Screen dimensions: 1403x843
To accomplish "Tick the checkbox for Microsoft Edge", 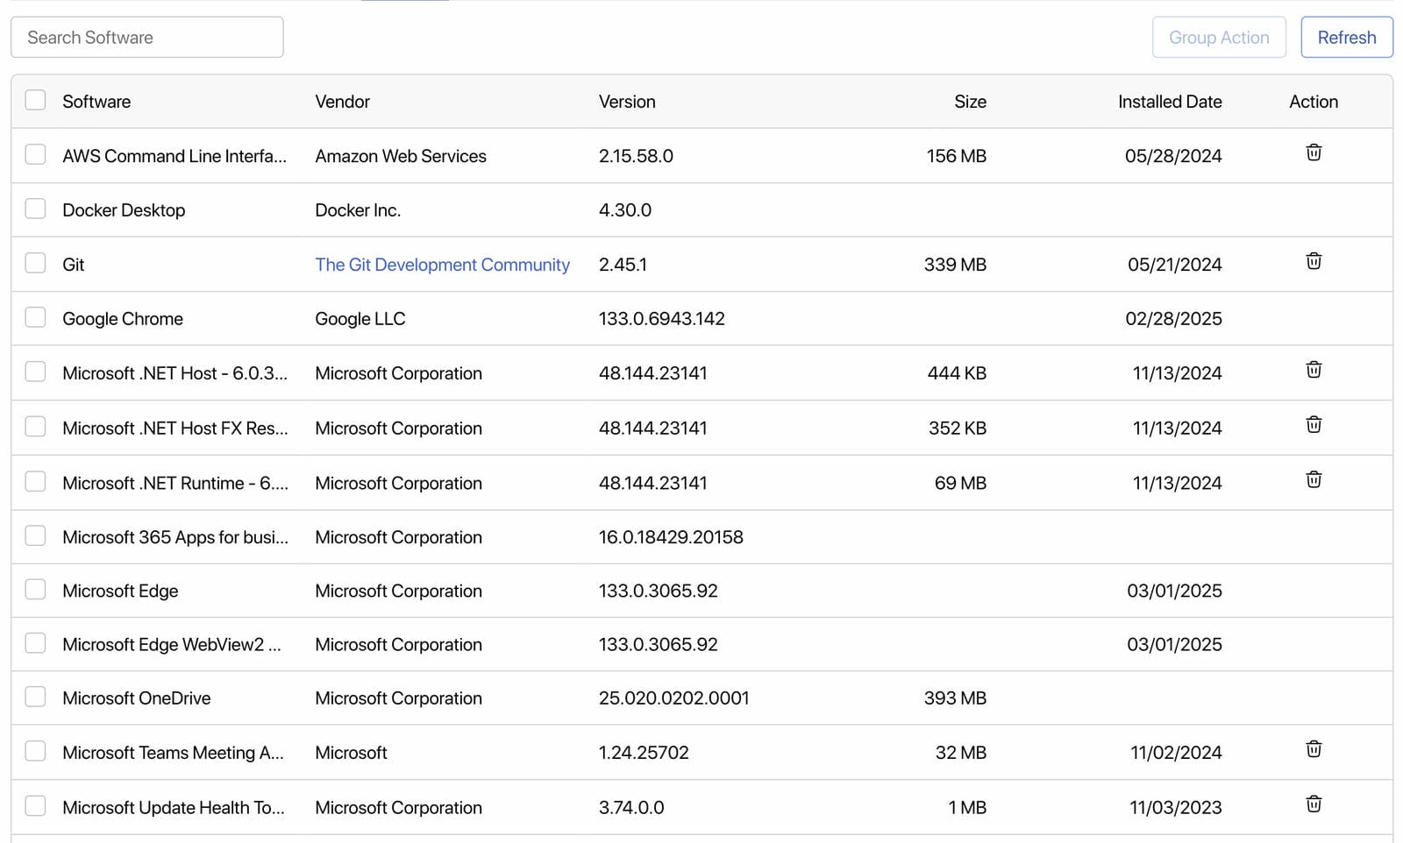I will [35, 590].
